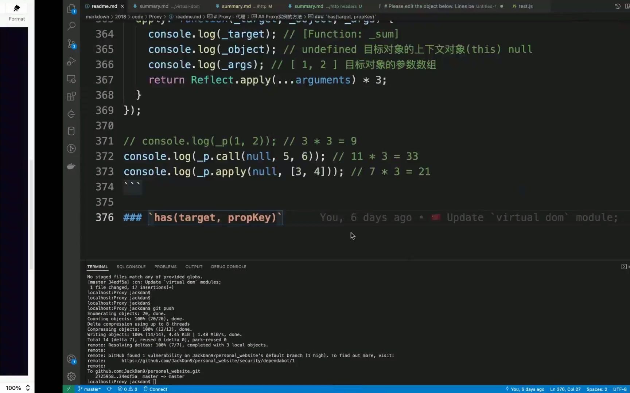Click line number 372 in the gutter
Screen dimensions: 630x393
click(105, 156)
